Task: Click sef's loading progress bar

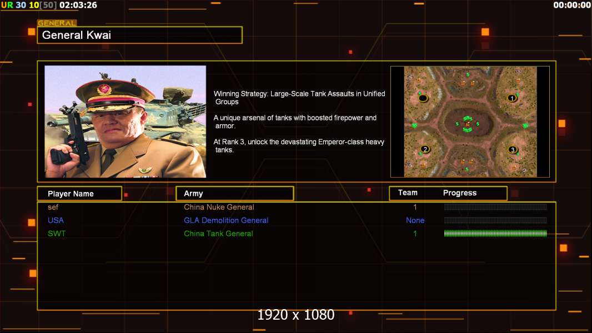Action: pos(495,206)
